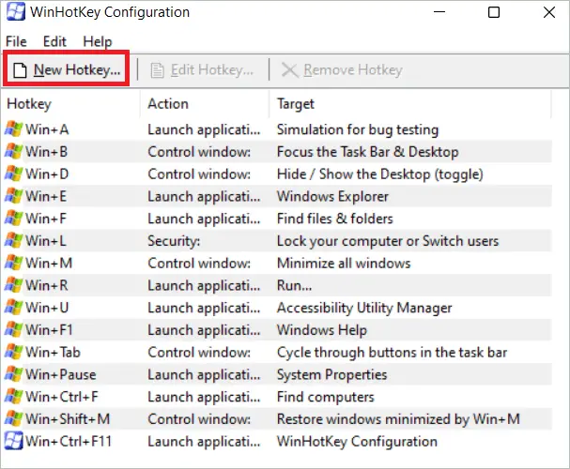Image resolution: width=570 pixels, height=469 pixels.
Task: Select the Win+L hotkey text
Action: pyautogui.click(x=46, y=241)
